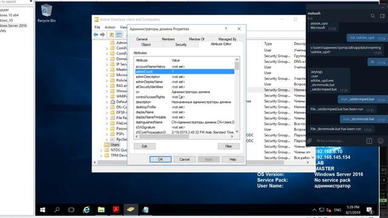Open the bot commands slash icon
The width and height of the screenshot is (388, 218).
tap(369, 141)
